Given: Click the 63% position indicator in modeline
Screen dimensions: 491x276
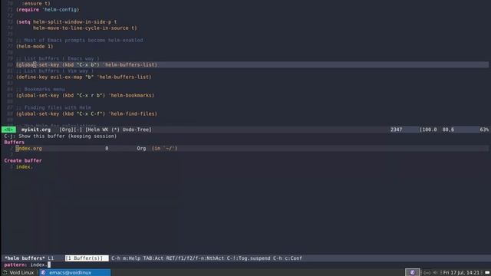Looking at the screenshot, I should (x=484, y=130).
